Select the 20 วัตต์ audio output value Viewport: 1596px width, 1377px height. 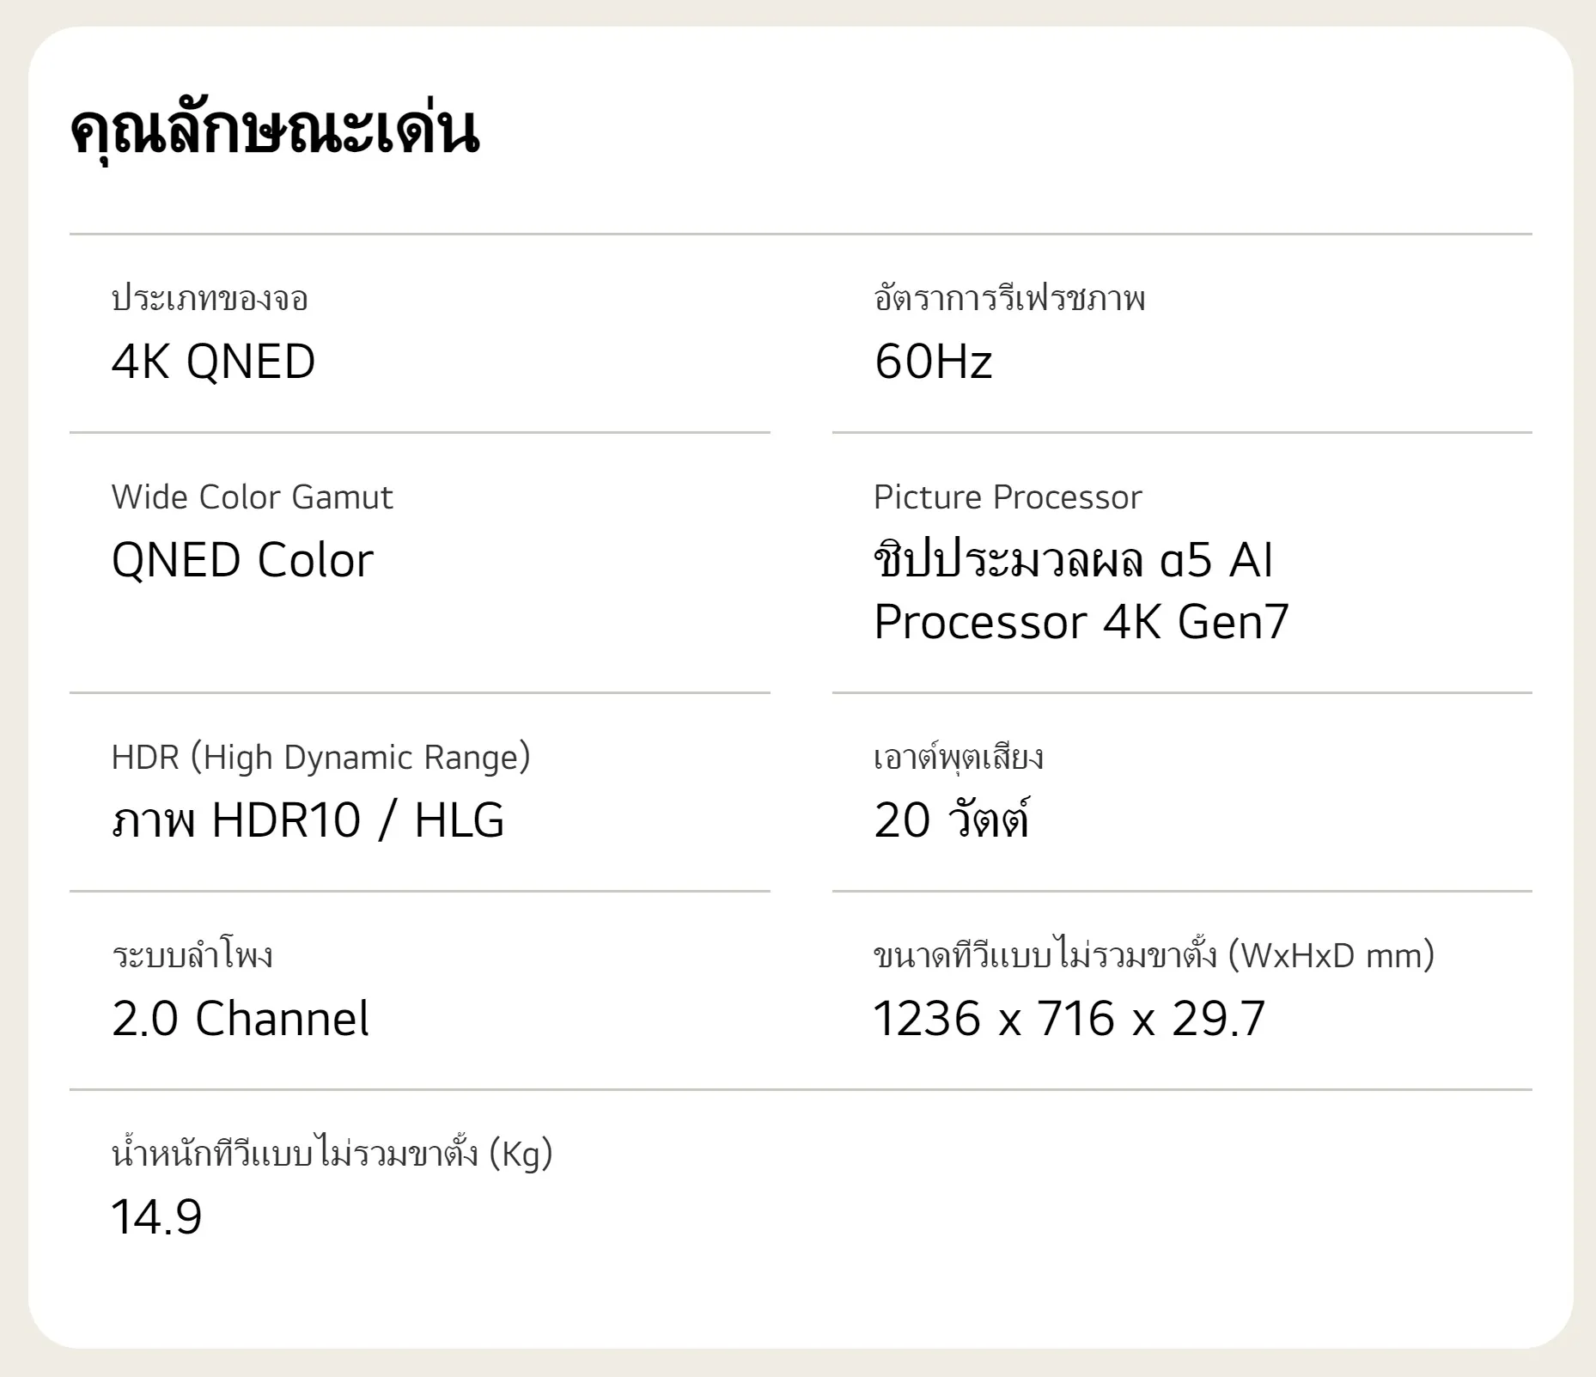pyautogui.click(x=952, y=819)
